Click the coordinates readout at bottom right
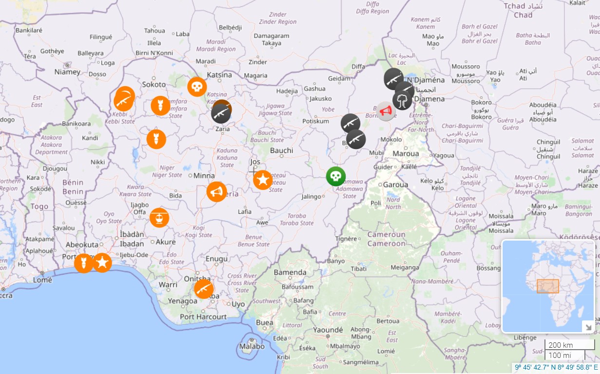 click(556, 368)
